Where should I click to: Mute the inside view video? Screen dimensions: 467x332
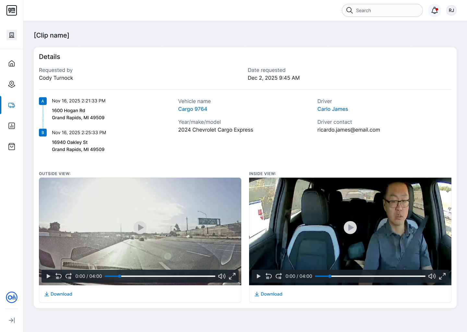(432, 276)
